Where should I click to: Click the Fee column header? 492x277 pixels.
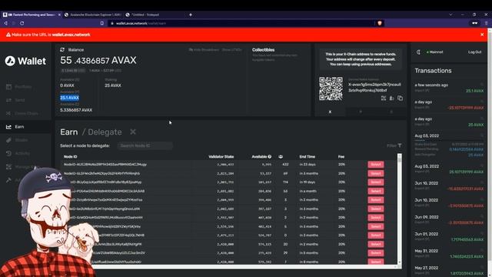pyautogui.click(x=341, y=157)
